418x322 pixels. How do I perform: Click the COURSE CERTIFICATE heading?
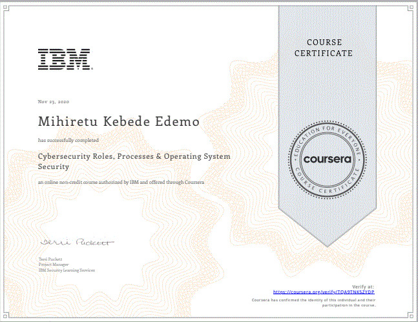pos(324,48)
